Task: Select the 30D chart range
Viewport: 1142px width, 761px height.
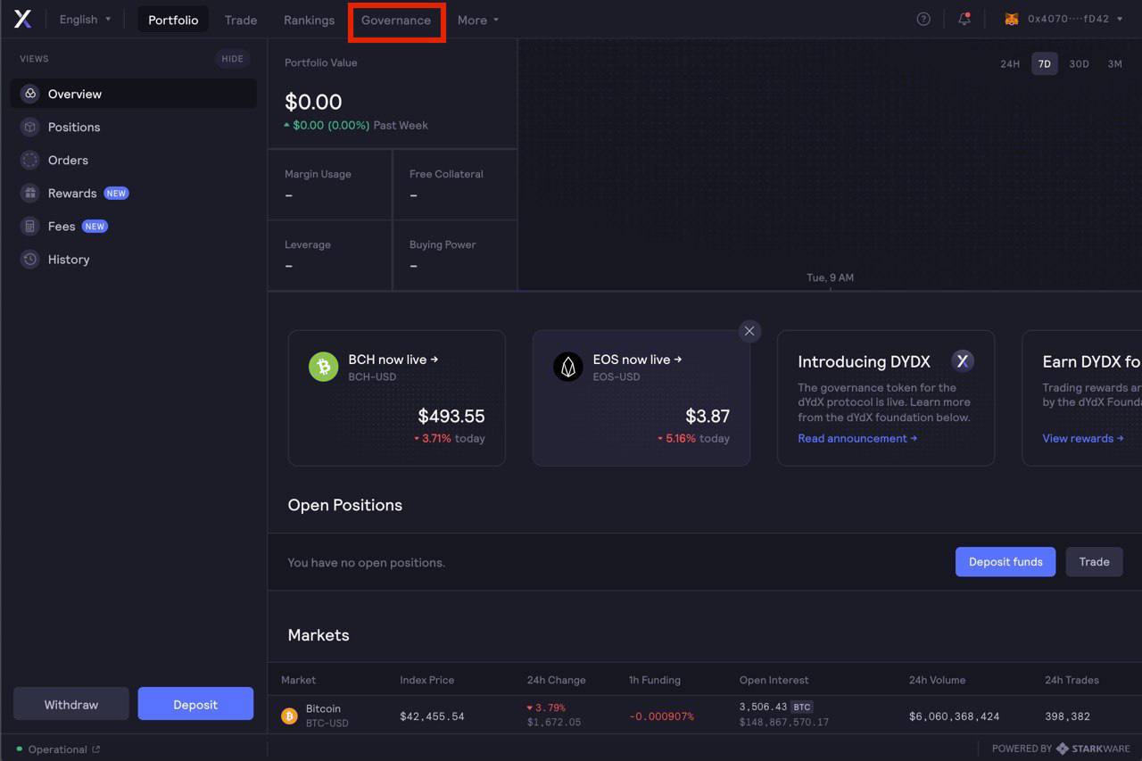Action: click(x=1080, y=63)
